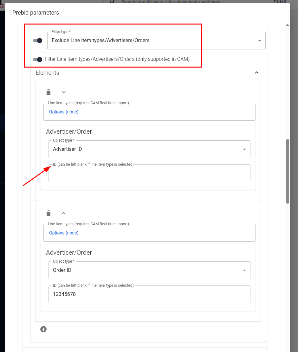
Task: Open Object type dropdown showing Advertiser ID
Action: pos(149,149)
